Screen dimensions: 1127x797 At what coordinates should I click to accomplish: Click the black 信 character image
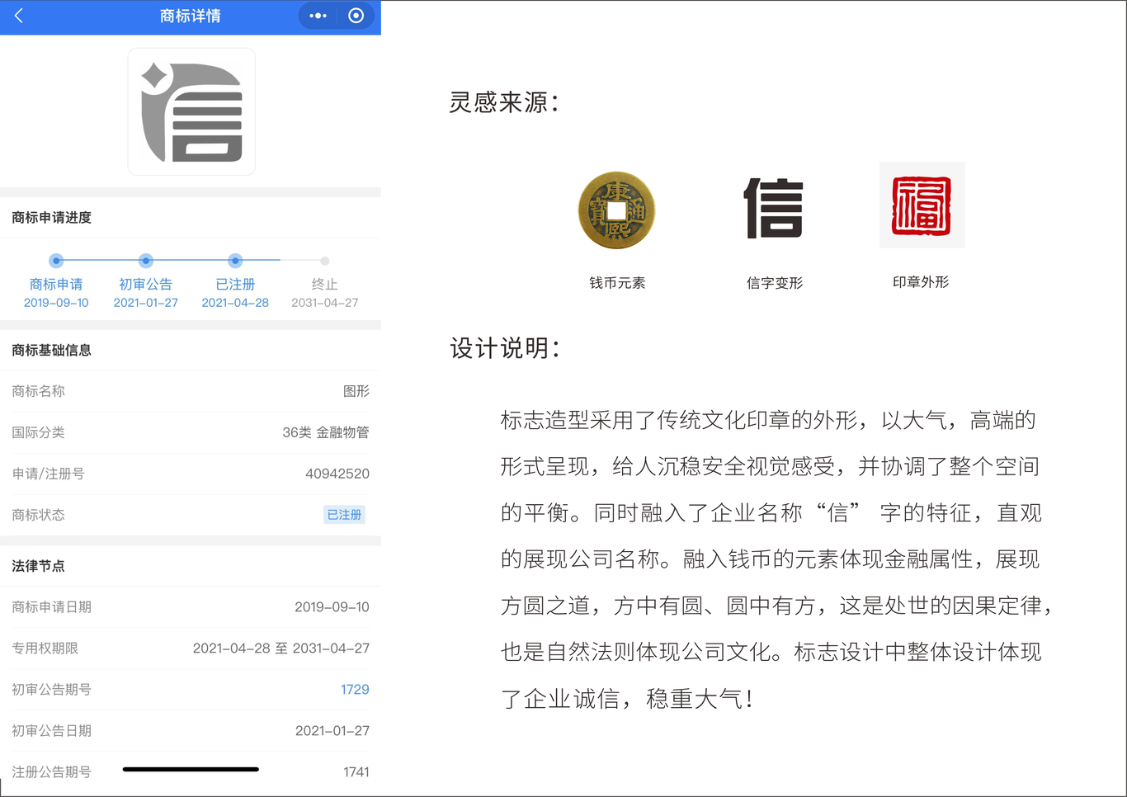774,208
